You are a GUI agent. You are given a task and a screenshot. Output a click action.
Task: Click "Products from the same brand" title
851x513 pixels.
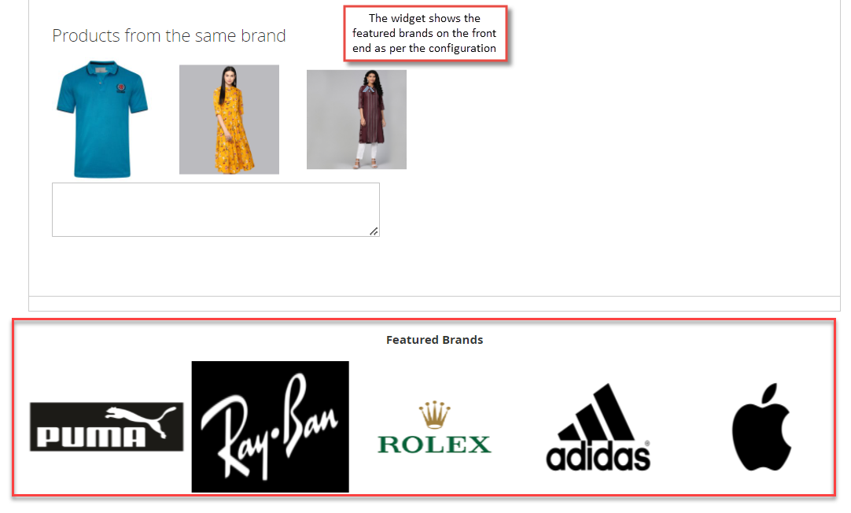[x=169, y=36]
